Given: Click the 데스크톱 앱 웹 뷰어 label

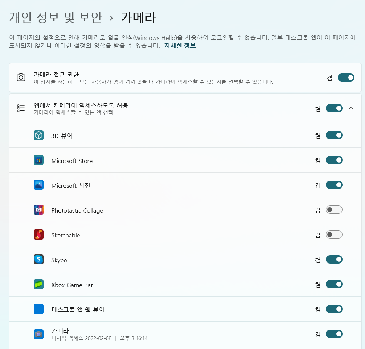Looking at the screenshot, I should 78,309.
